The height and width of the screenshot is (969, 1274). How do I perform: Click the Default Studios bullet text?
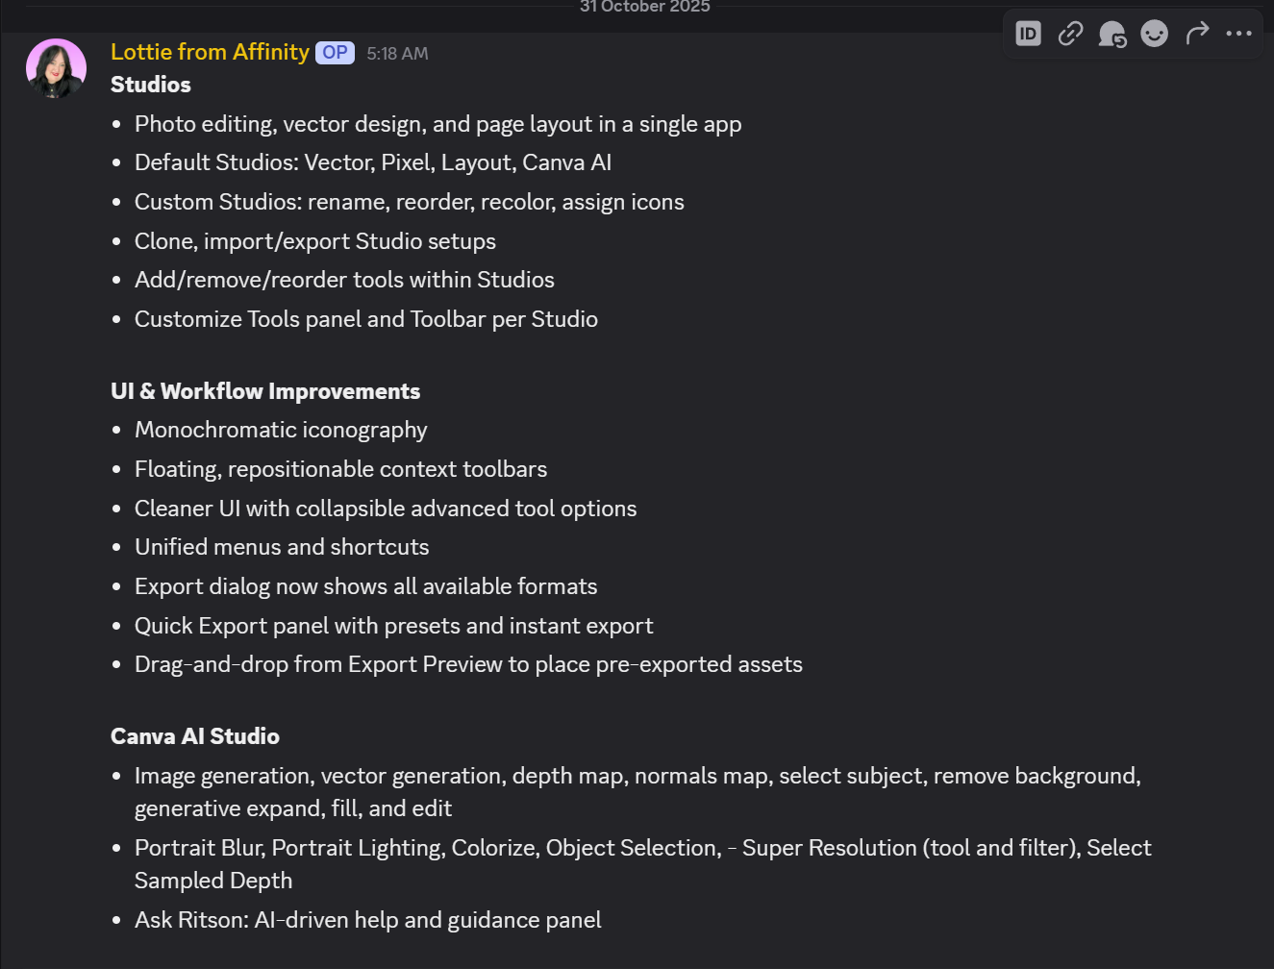click(373, 162)
